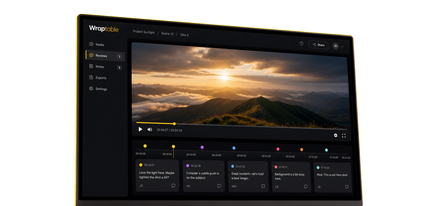Viewport: 434px width, 206px height.
Task: Select the purple timeline marker
Action: (x=202, y=147)
